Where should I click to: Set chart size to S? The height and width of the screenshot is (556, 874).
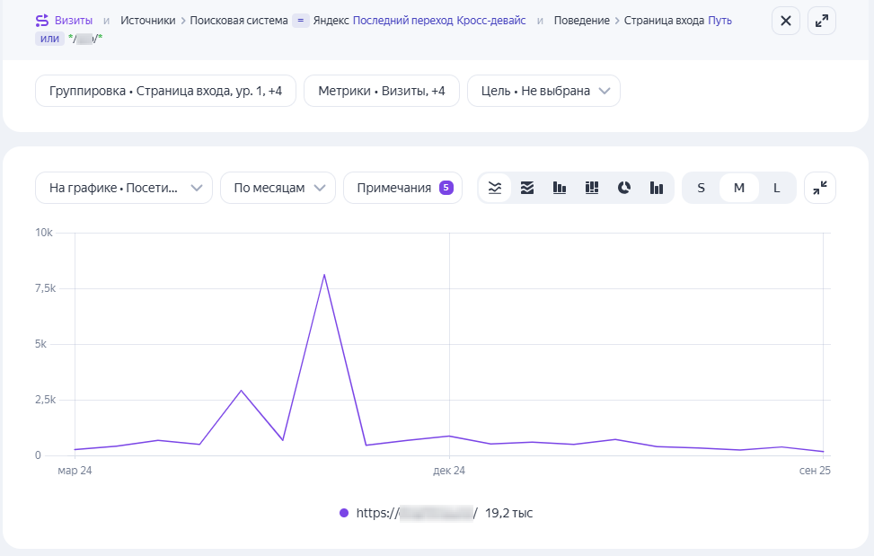point(702,188)
